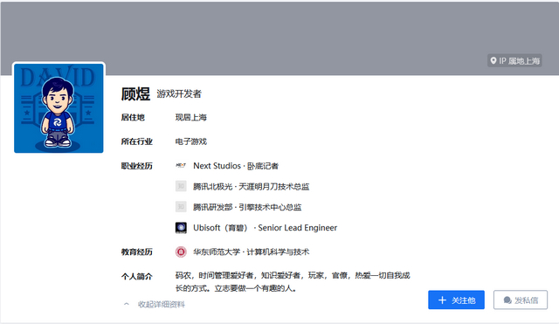Click the IP 属地上海 badge text
Screen dimensions: 559x324
(519, 61)
